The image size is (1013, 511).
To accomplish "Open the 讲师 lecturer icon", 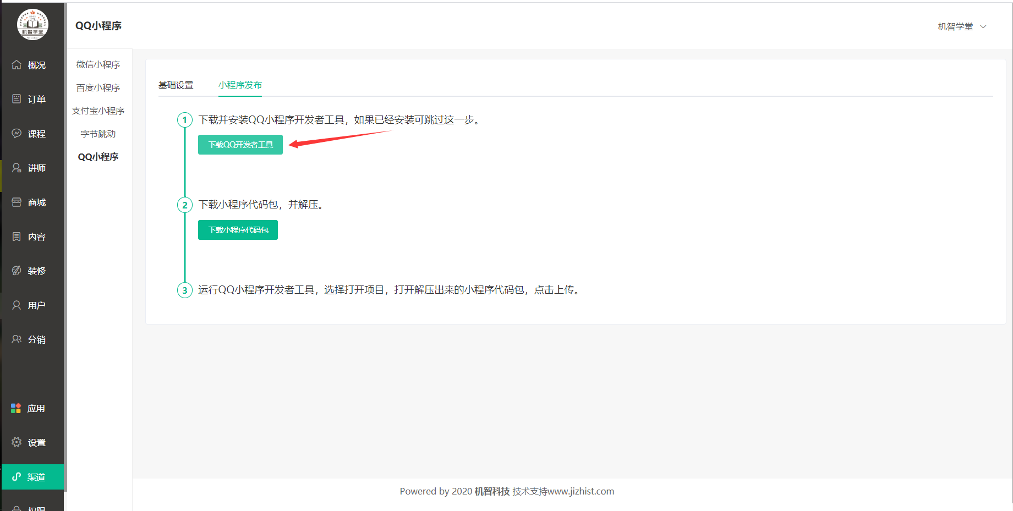I will click(x=17, y=168).
